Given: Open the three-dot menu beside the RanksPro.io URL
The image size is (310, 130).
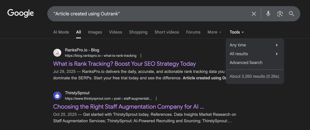Looking at the screenshot, I should [x=141, y=56].
